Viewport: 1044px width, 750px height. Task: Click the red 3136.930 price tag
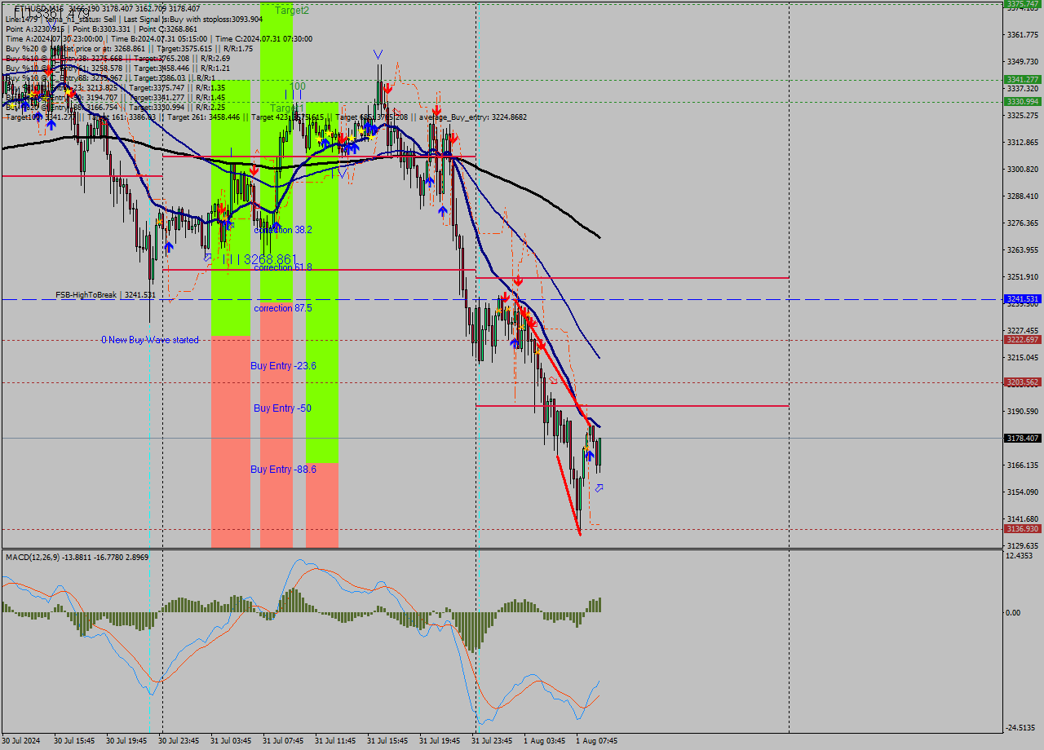click(1023, 528)
